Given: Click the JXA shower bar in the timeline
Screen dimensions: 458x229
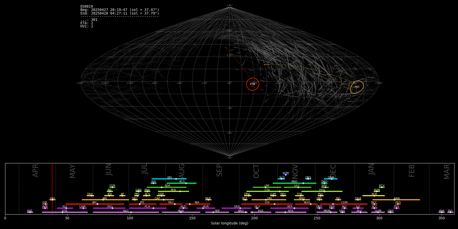Looking at the screenshot, I should [x=153, y=183].
